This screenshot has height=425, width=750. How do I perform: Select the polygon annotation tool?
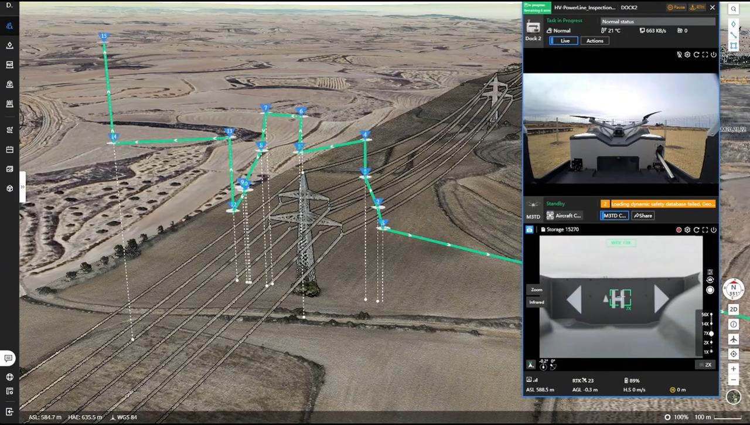pyautogui.click(x=734, y=46)
